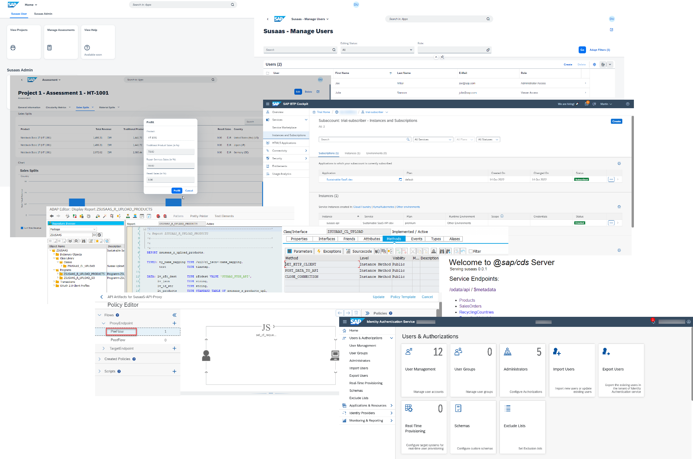Switch to Susaas Admin tab

click(43, 14)
